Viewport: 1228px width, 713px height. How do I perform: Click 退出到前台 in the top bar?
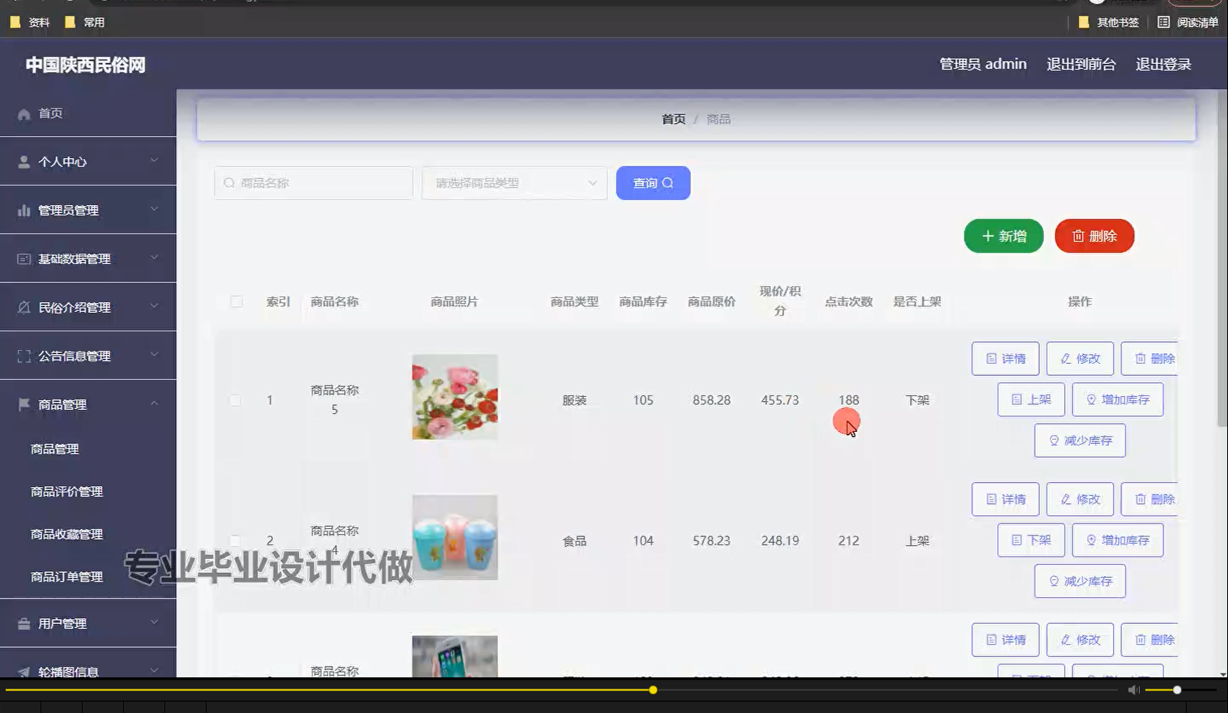[1081, 63]
